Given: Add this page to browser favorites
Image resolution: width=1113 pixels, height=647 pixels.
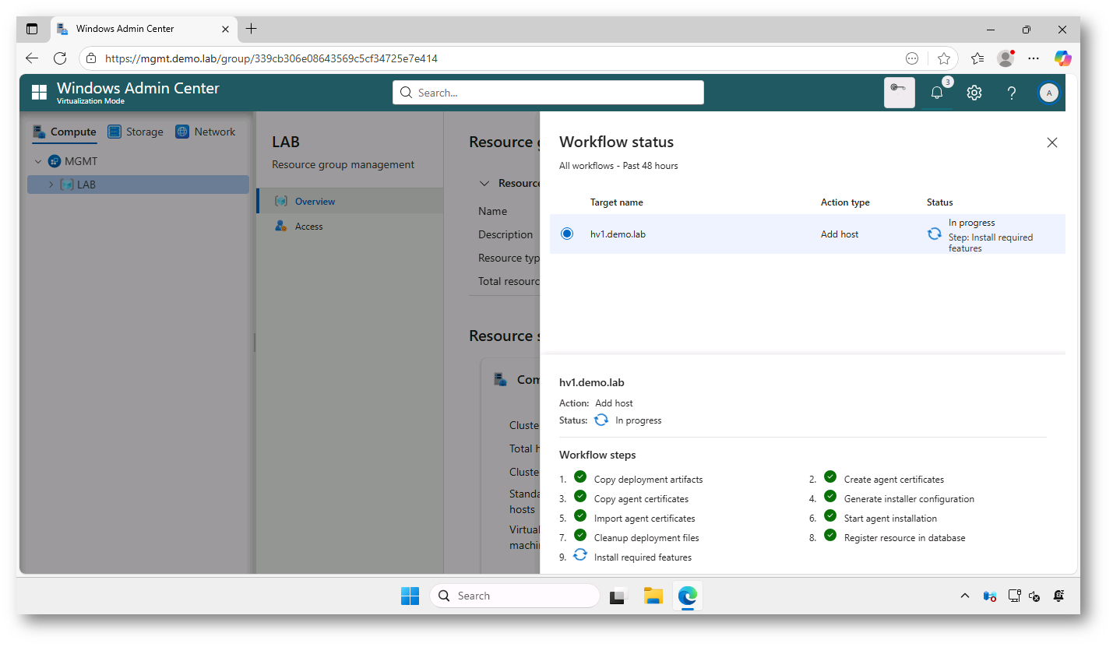Looking at the screenshot, I should [944, 58].
